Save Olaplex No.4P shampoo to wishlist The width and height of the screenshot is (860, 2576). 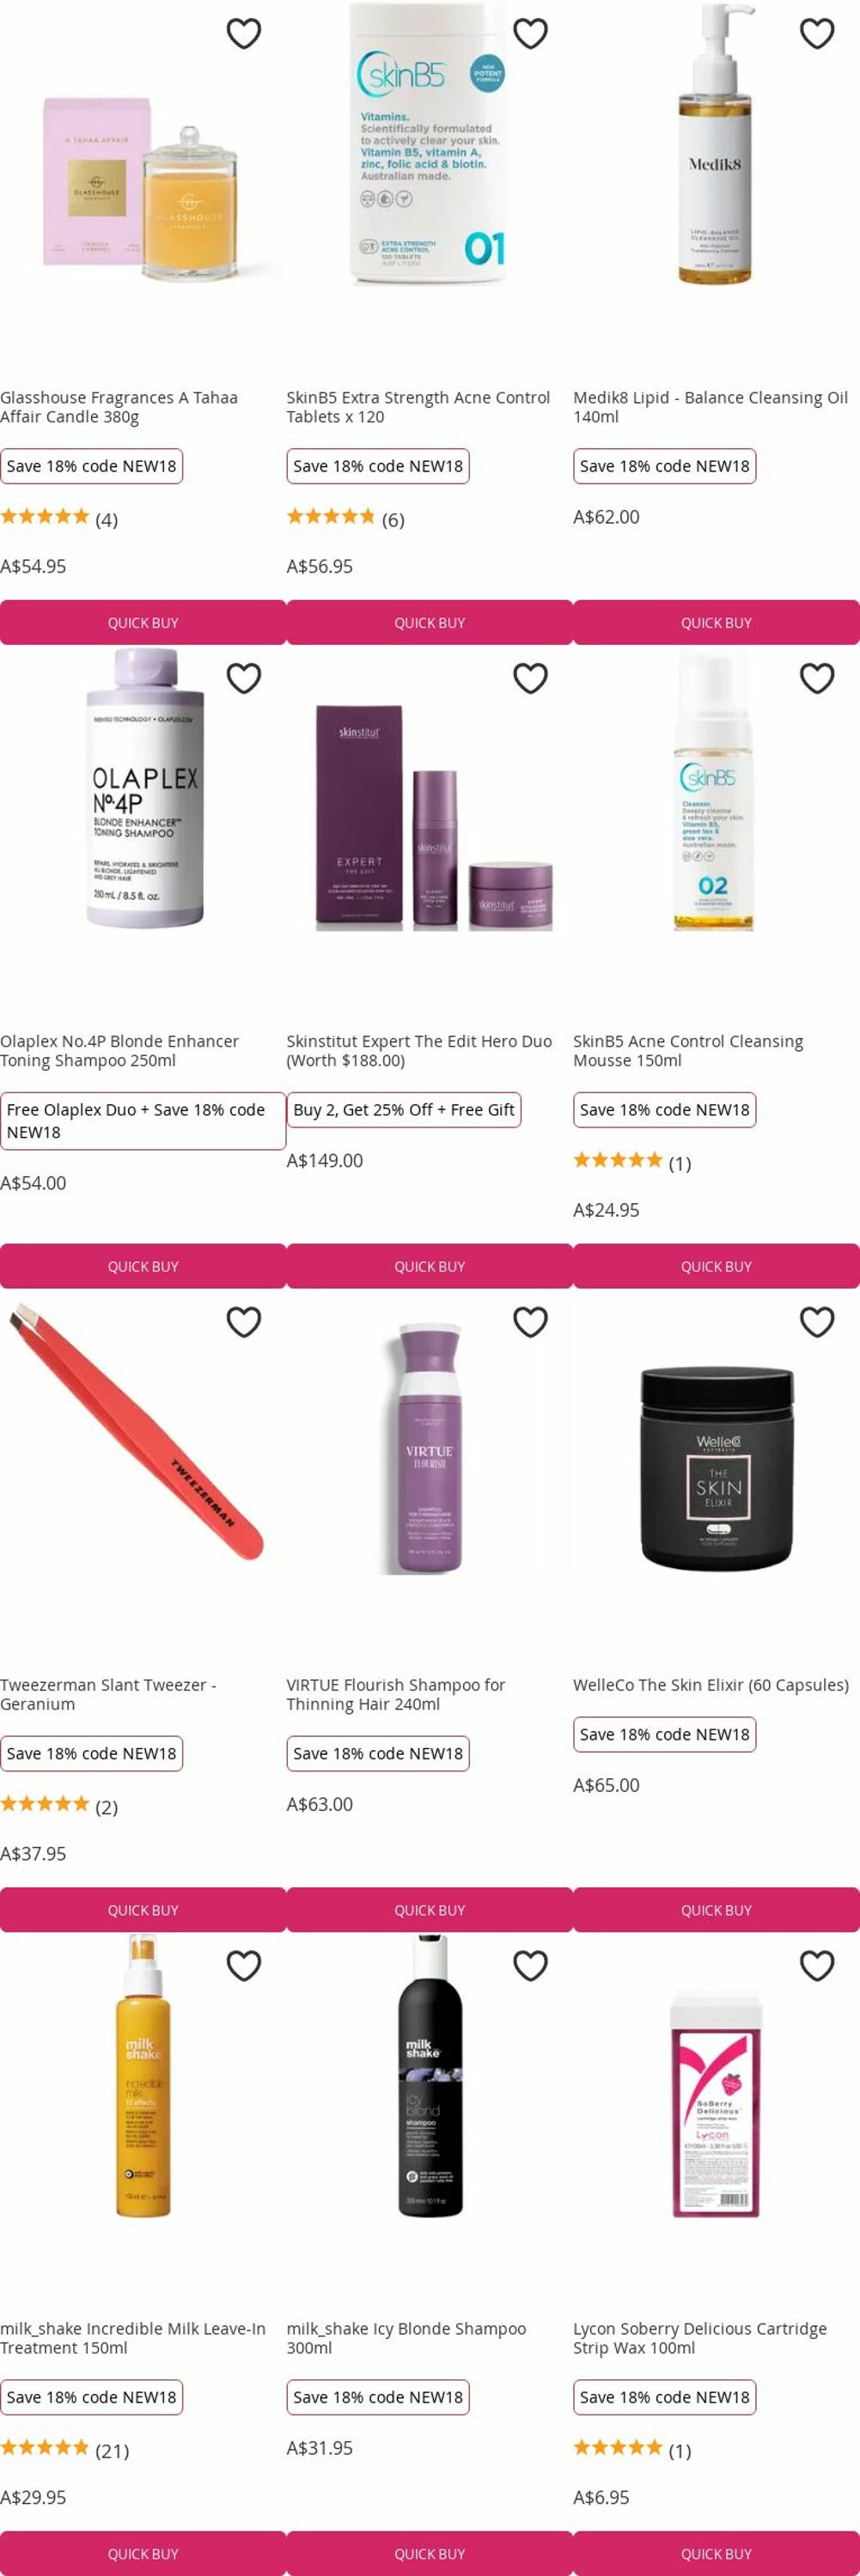(x=244, y=678)
